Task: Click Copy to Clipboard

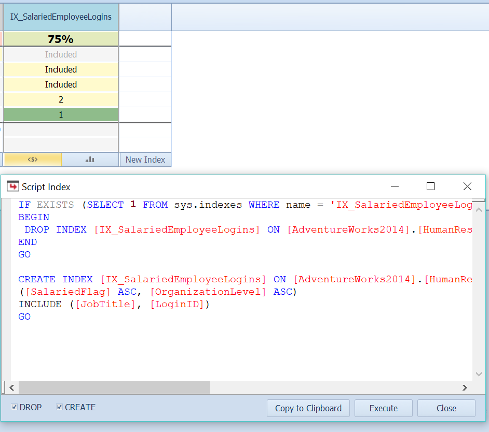Action: click(308, 408)
